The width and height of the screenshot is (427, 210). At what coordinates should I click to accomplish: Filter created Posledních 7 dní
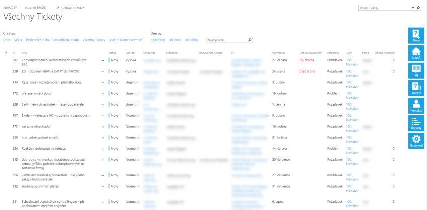[x=38, y=40]
